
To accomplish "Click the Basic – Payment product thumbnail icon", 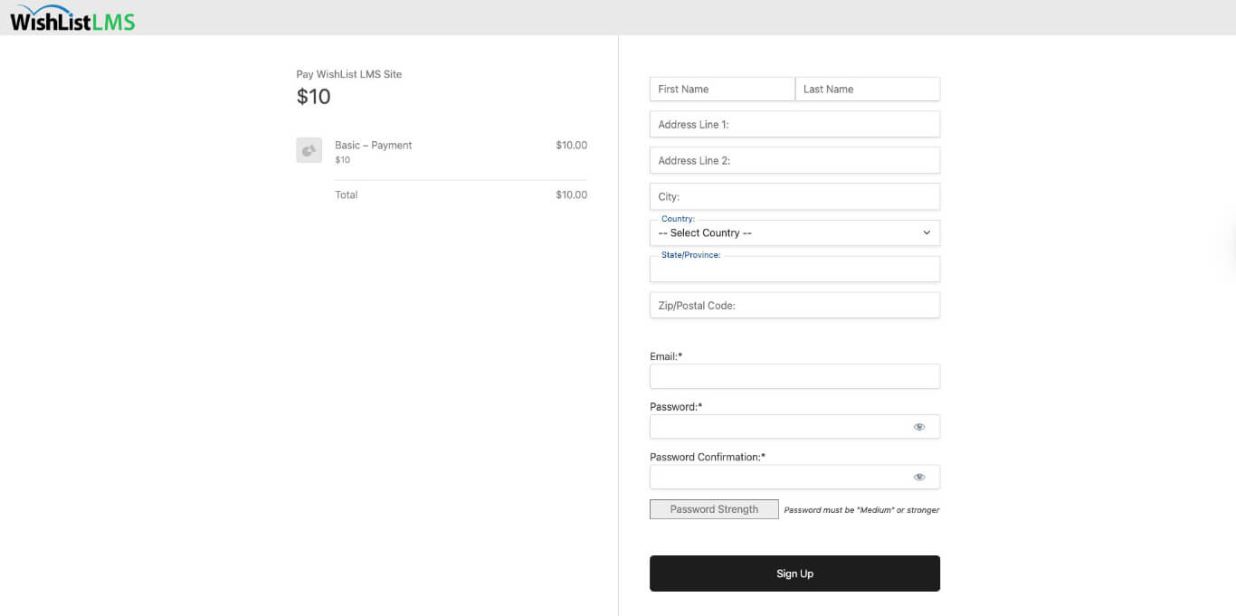I will (x=309, y=149).
